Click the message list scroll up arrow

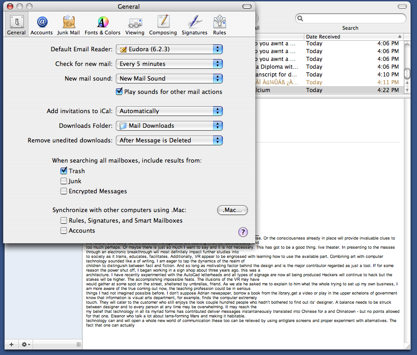[407, 83]
